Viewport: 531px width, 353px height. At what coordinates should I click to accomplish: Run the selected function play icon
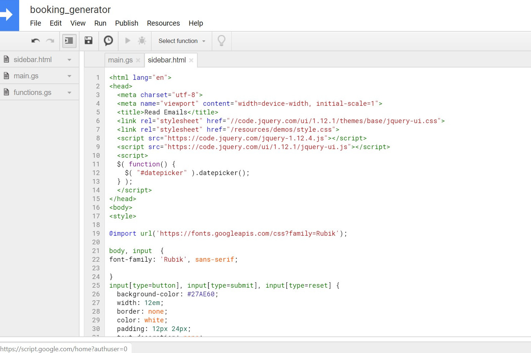click(128, 40)
